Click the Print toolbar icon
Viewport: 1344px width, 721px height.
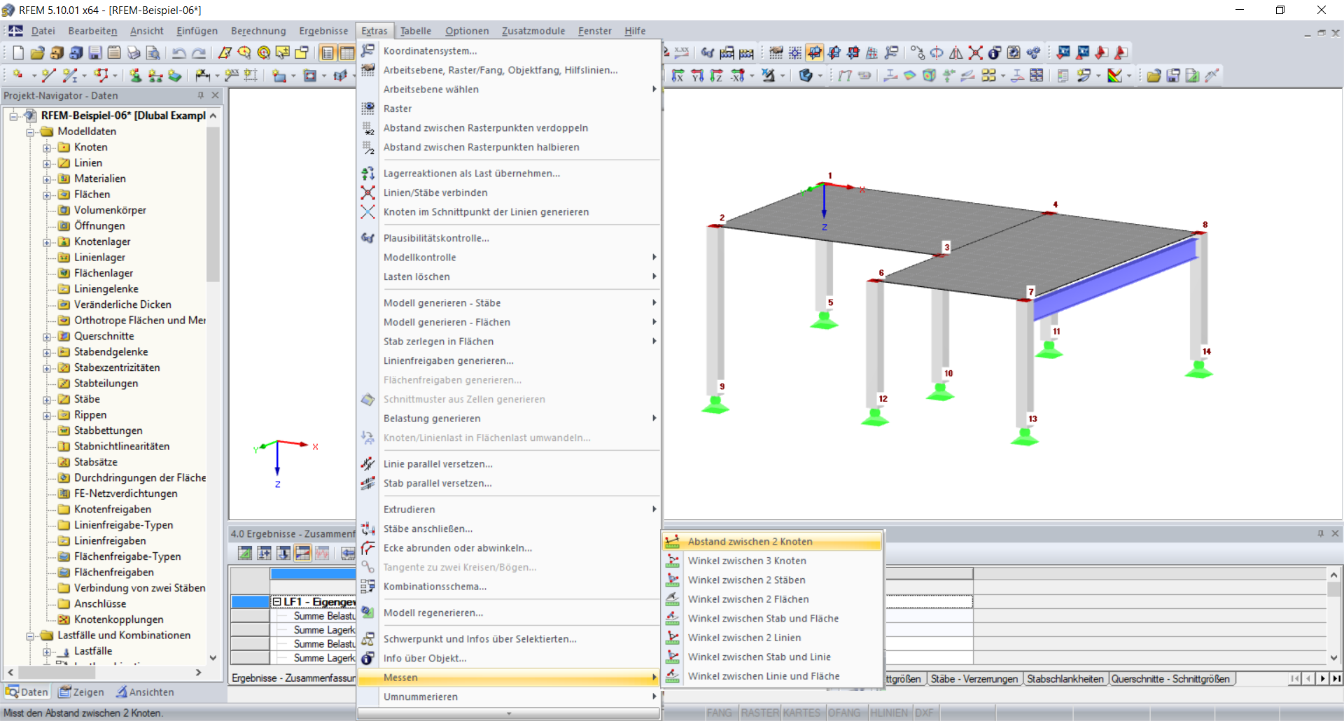pyautogui.click(x=134, y=52)
